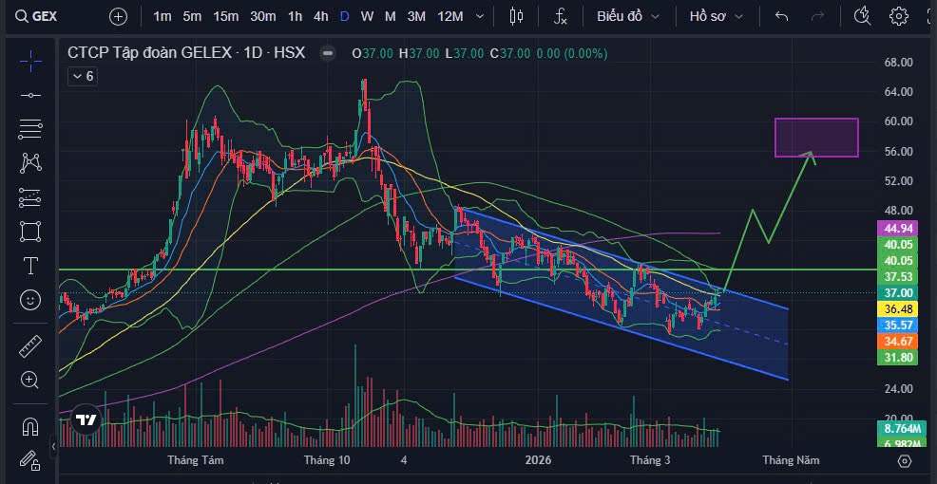Select the forecast projection tool
The width and height of the screenshot is (937, 484).
(x=29, y=196)
